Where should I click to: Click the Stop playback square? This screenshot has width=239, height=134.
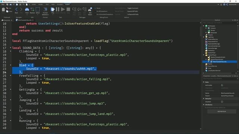pos(68,9)
